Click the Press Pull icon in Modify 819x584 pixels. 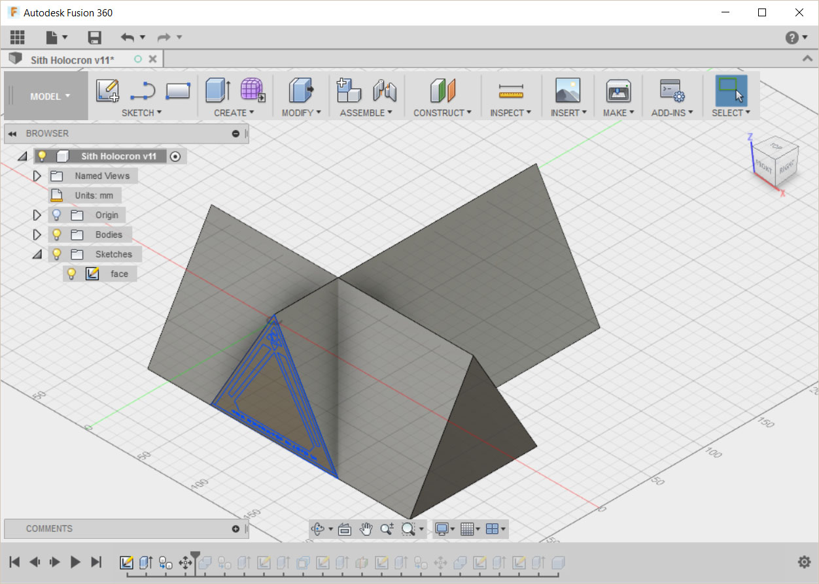click(300, 90)
